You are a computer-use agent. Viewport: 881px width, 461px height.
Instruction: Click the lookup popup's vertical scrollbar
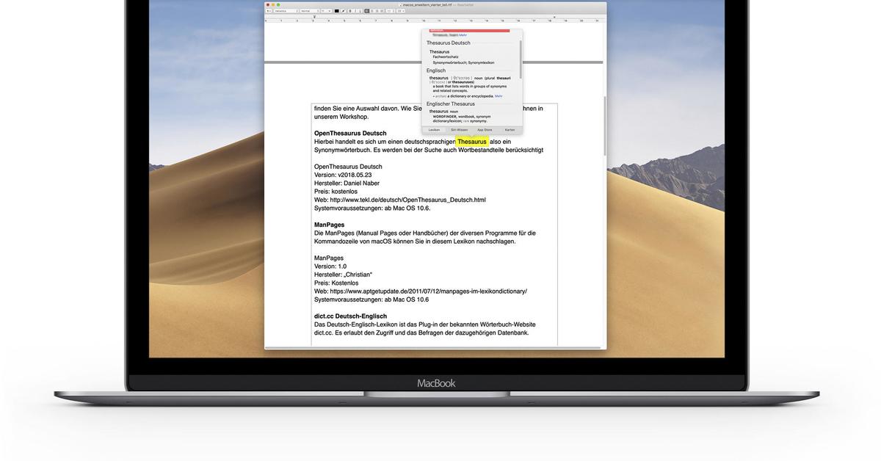click(x=521, y=59)
